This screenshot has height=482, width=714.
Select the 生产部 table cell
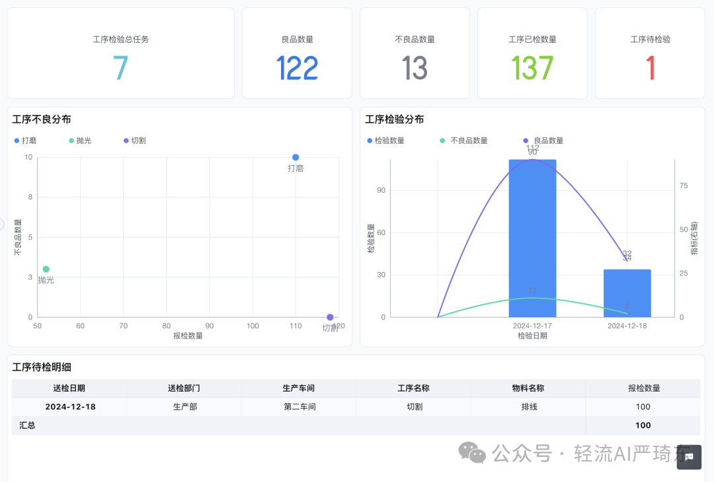185,407
